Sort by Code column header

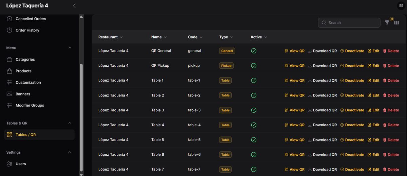(195, 37)
